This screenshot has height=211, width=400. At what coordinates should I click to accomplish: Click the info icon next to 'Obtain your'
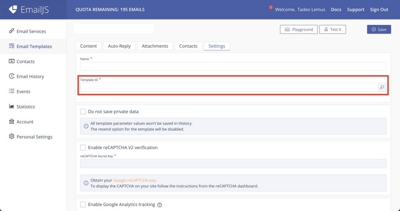click(86, 183)
